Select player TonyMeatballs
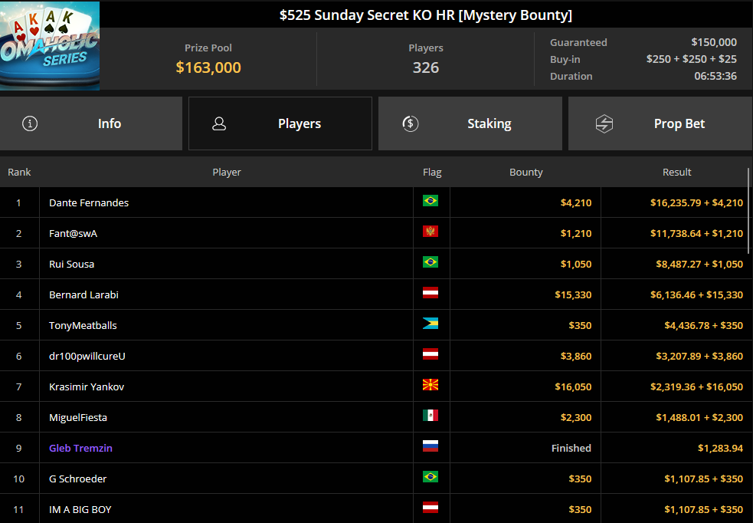Viewport: 753px width, 523px height. coord(83,325)
